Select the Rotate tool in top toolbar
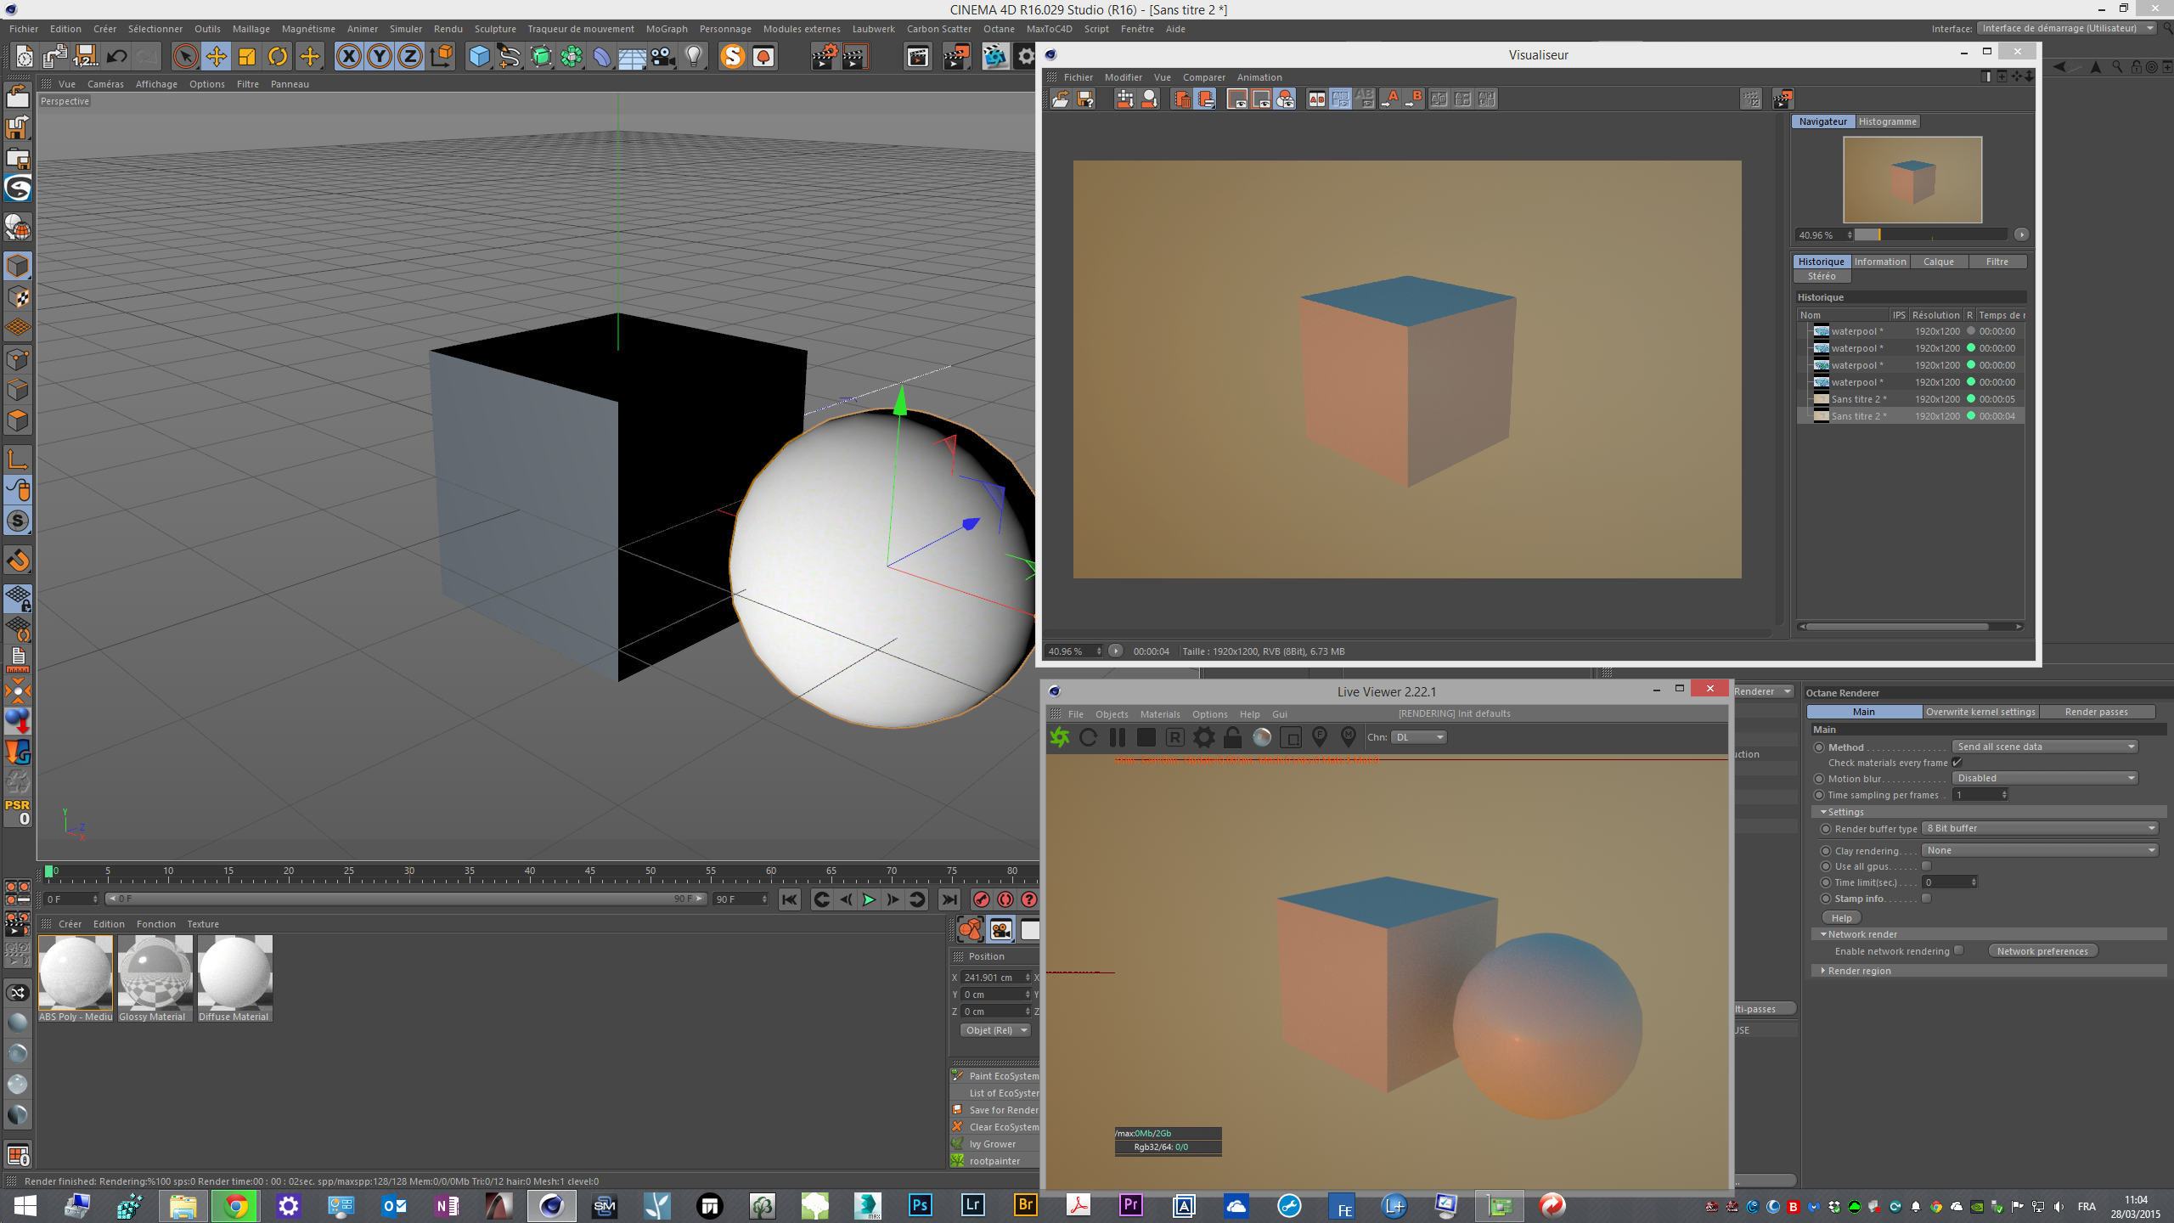Viewport: 2174px width, 1223px height. tap(278, 57)
